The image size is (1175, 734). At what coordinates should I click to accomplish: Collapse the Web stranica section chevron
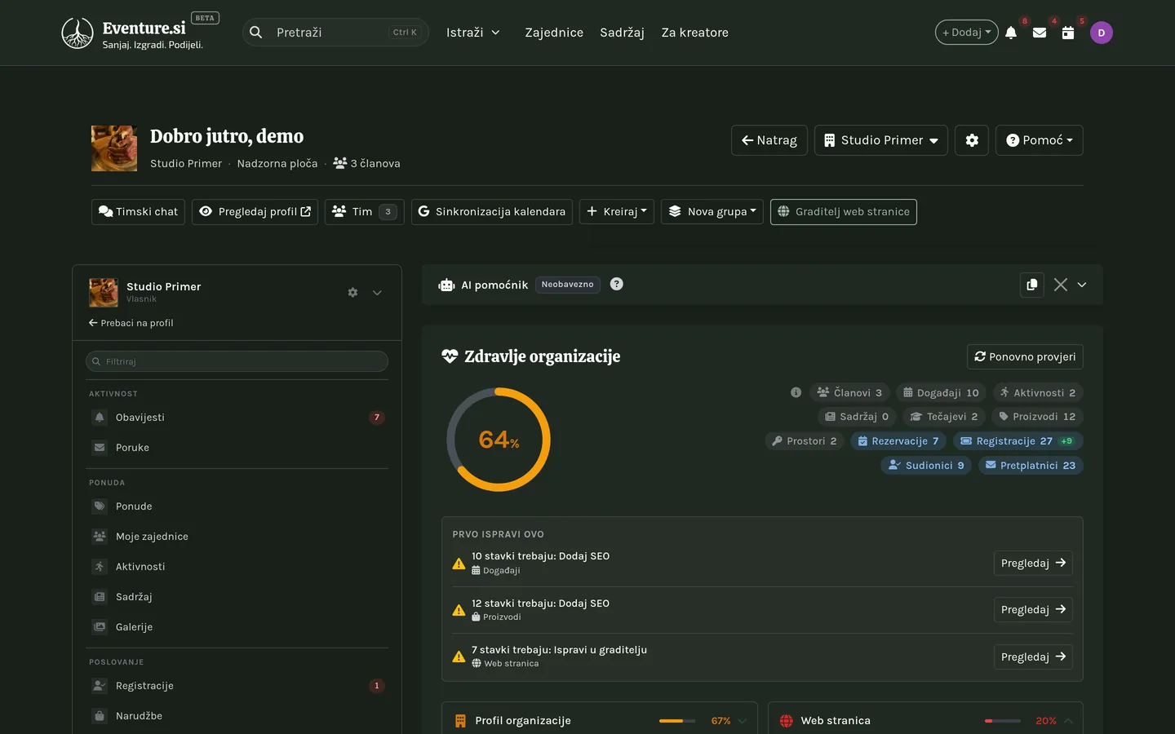(x=1068, y=721)
